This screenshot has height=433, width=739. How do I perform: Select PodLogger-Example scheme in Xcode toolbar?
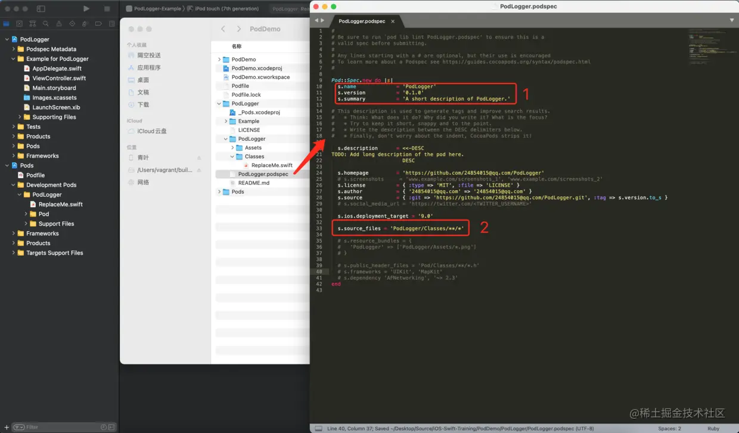click(x=154, y=9)
